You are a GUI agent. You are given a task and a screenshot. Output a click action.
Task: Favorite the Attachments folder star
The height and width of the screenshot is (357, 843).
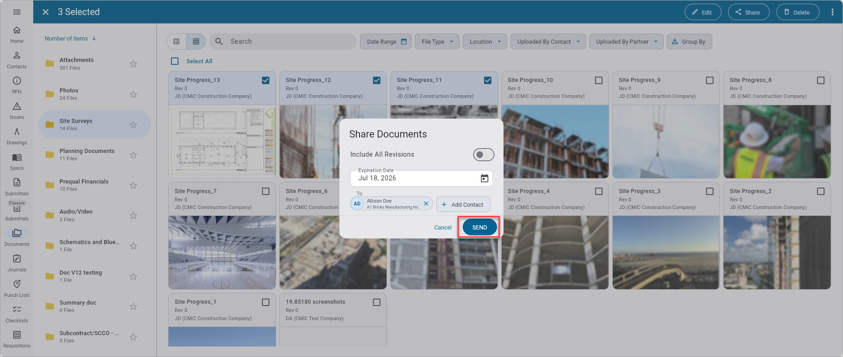click(133, 64)
